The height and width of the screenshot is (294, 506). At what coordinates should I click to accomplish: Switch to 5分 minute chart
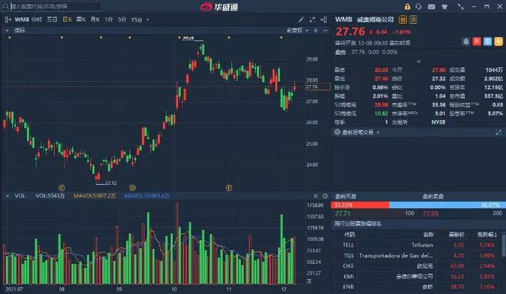[x=122, y=19]
